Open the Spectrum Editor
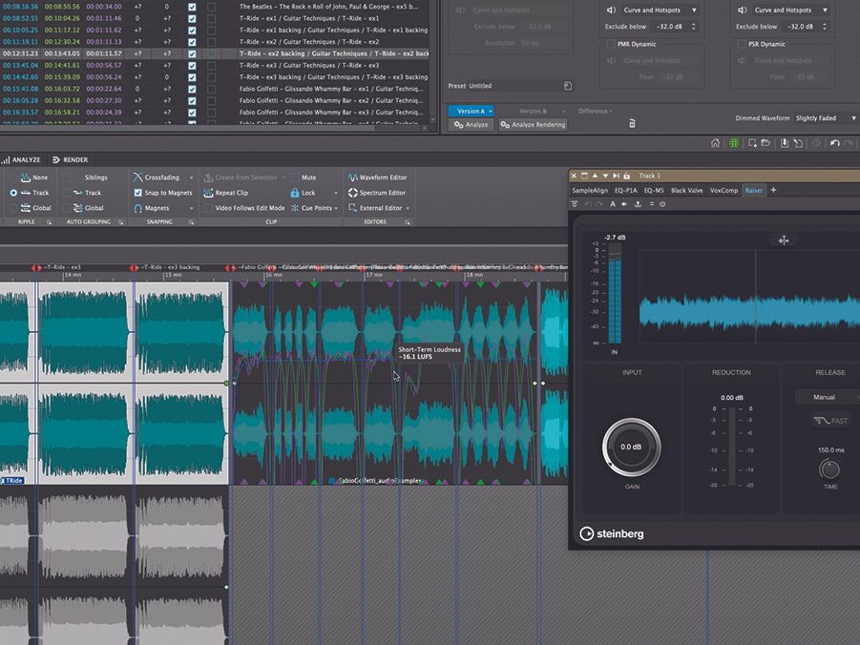Viewport: 860px width, 645px height. pyautogui.click(x=377, y=193)
